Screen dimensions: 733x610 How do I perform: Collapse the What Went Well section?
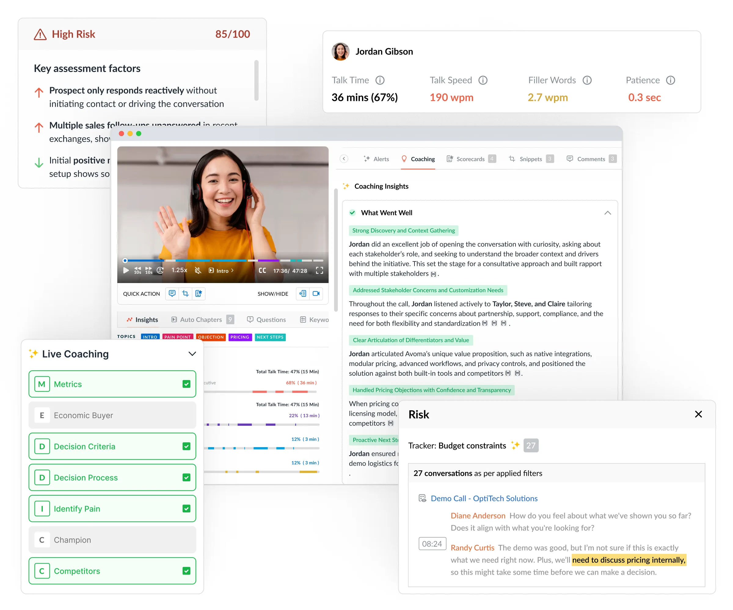[608, 213]
